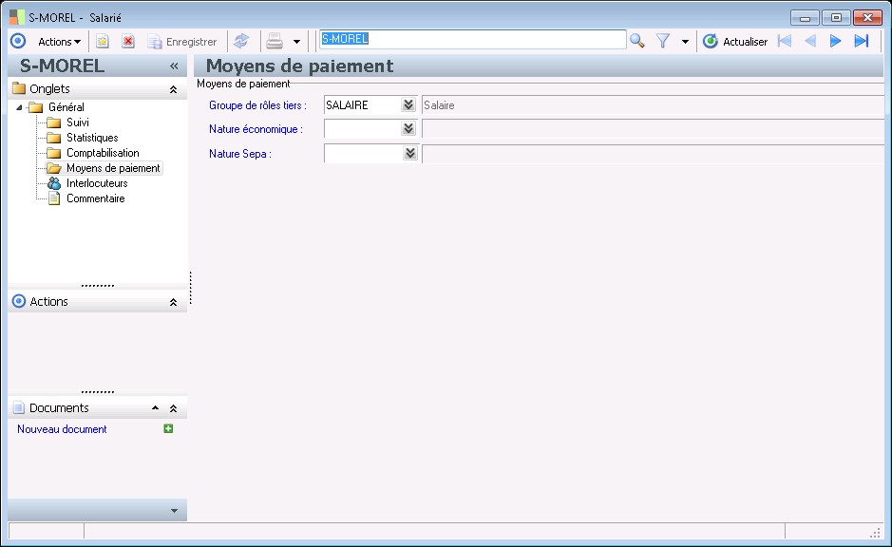Collapse the Général tree node
This screenshot has height=547, width=892.
pyautogui.click(x=19, y=107)
